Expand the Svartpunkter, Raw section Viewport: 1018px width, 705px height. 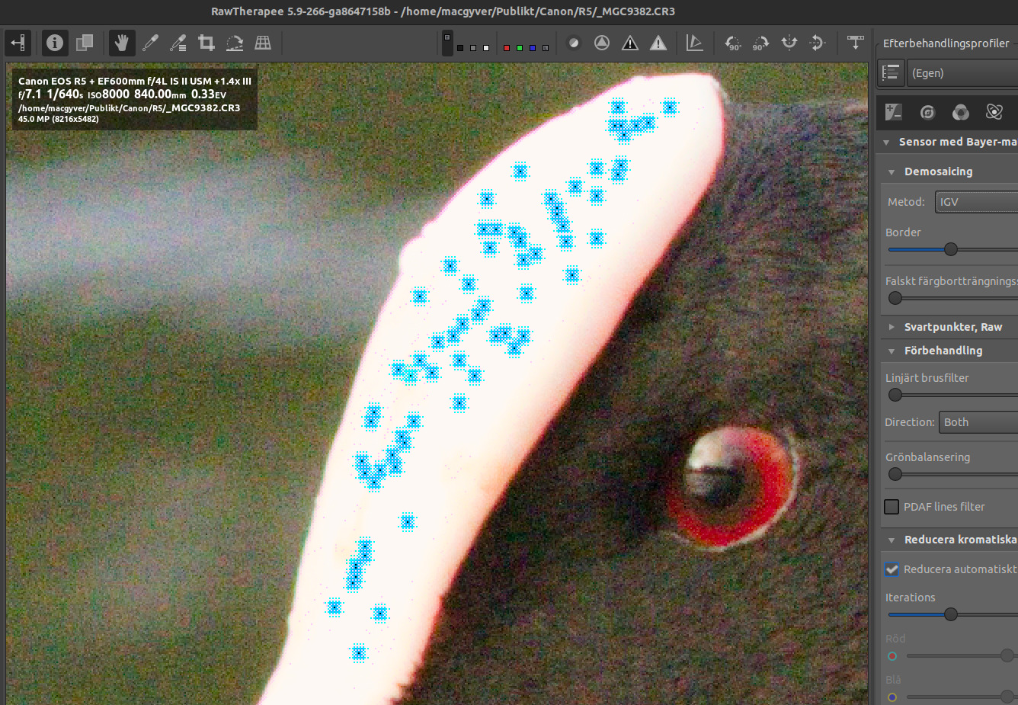tap(892, 327)
